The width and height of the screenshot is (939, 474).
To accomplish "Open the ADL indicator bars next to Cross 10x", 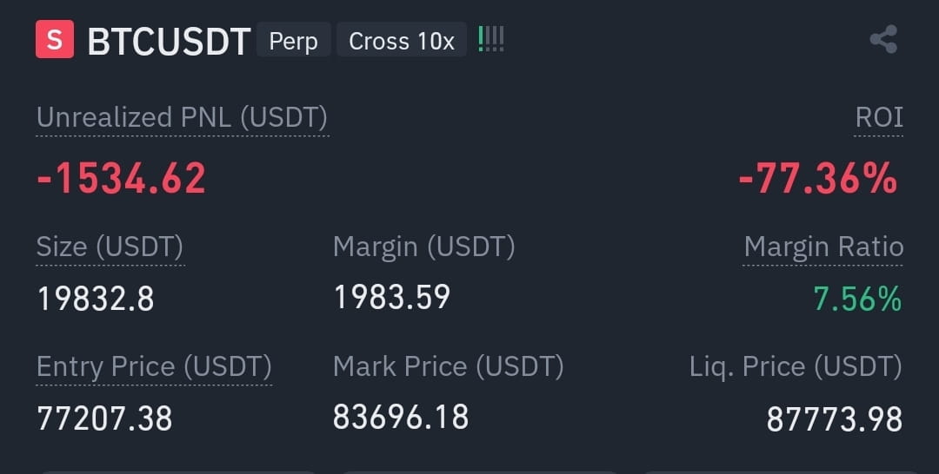I will click(x=491, y=39).
